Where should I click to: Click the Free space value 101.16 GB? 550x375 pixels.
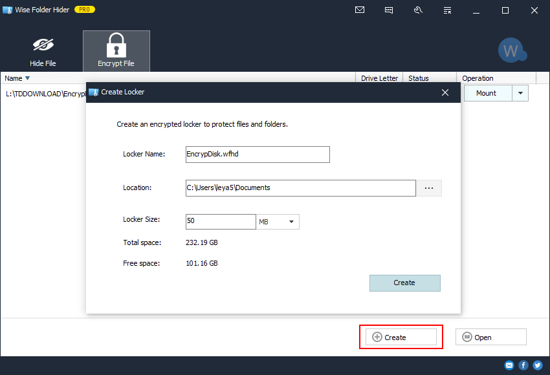[x=202, y=263]
